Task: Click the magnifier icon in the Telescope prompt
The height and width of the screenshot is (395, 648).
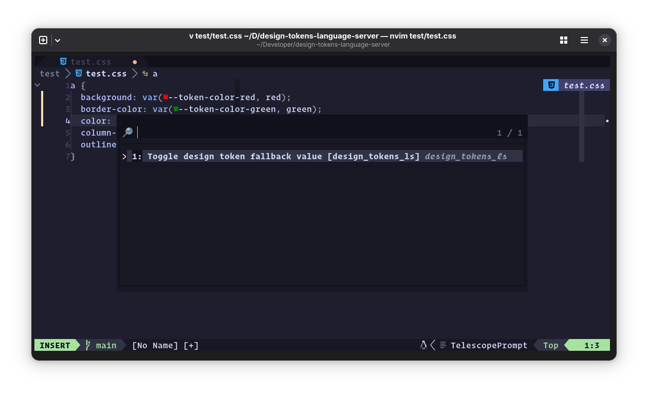Action: pos(128,132)
